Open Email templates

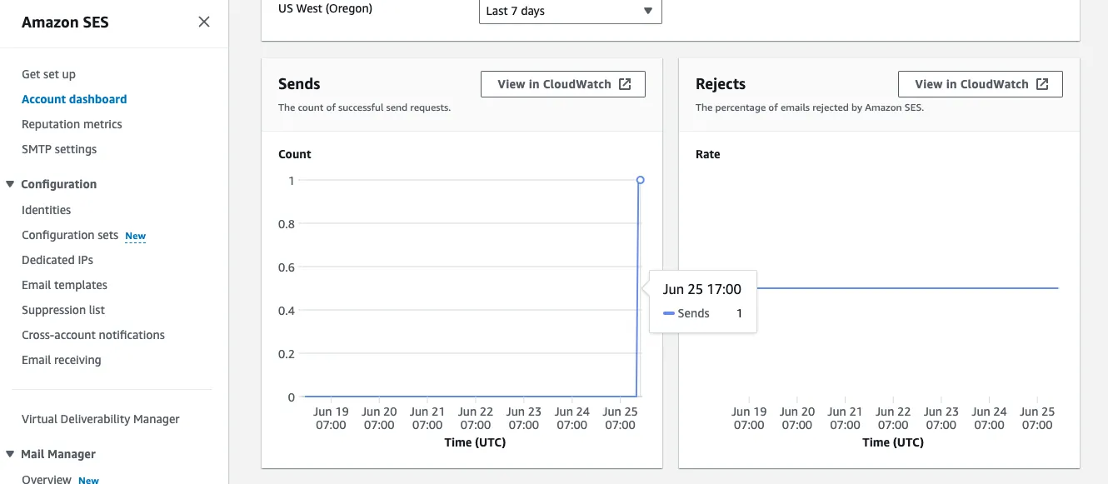64,284
